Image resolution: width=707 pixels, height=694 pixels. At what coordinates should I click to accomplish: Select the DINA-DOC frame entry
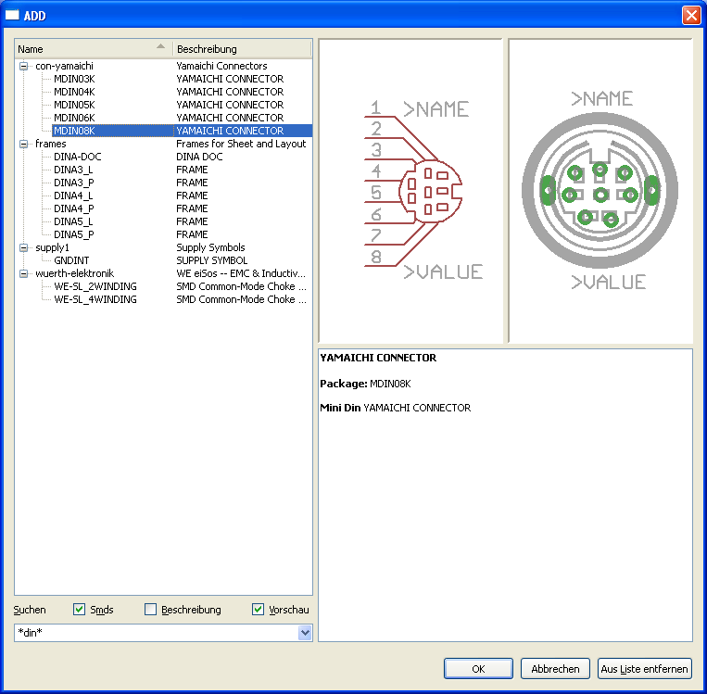click(78, 157)
